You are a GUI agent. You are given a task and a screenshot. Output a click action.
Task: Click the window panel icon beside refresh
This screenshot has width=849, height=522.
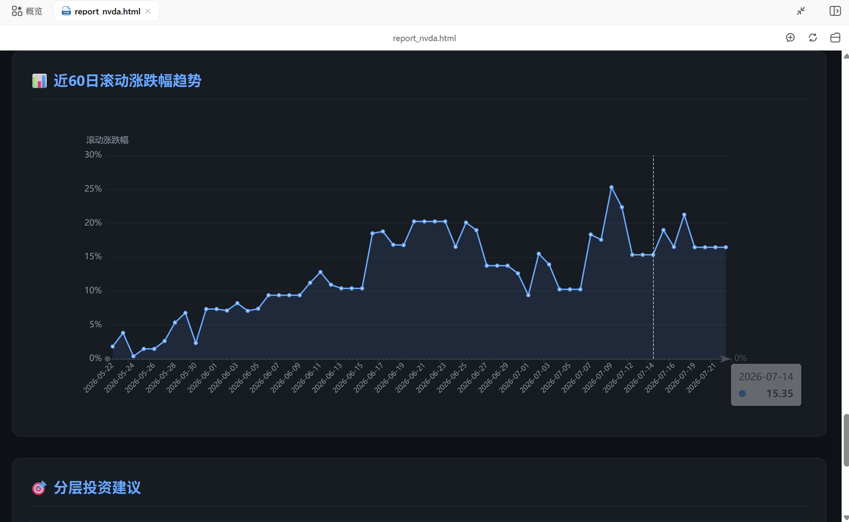coord(835,38)
